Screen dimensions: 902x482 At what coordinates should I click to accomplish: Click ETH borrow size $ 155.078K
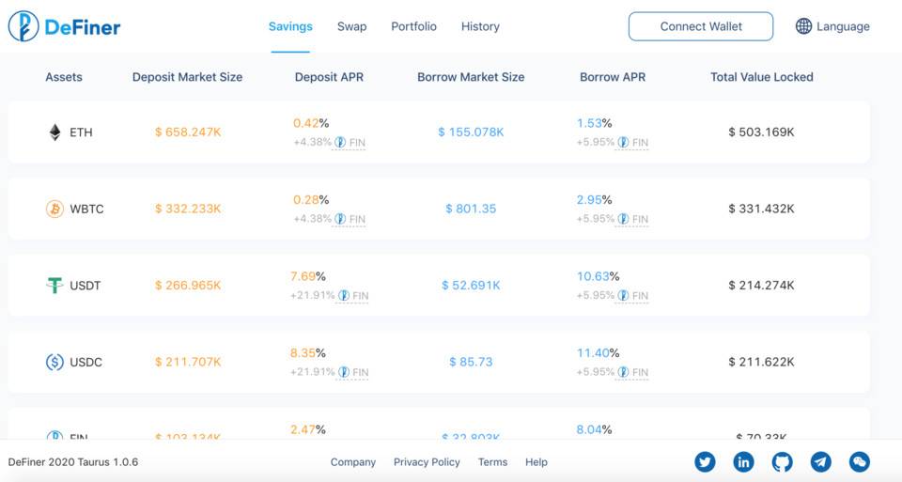pos(471,132)
